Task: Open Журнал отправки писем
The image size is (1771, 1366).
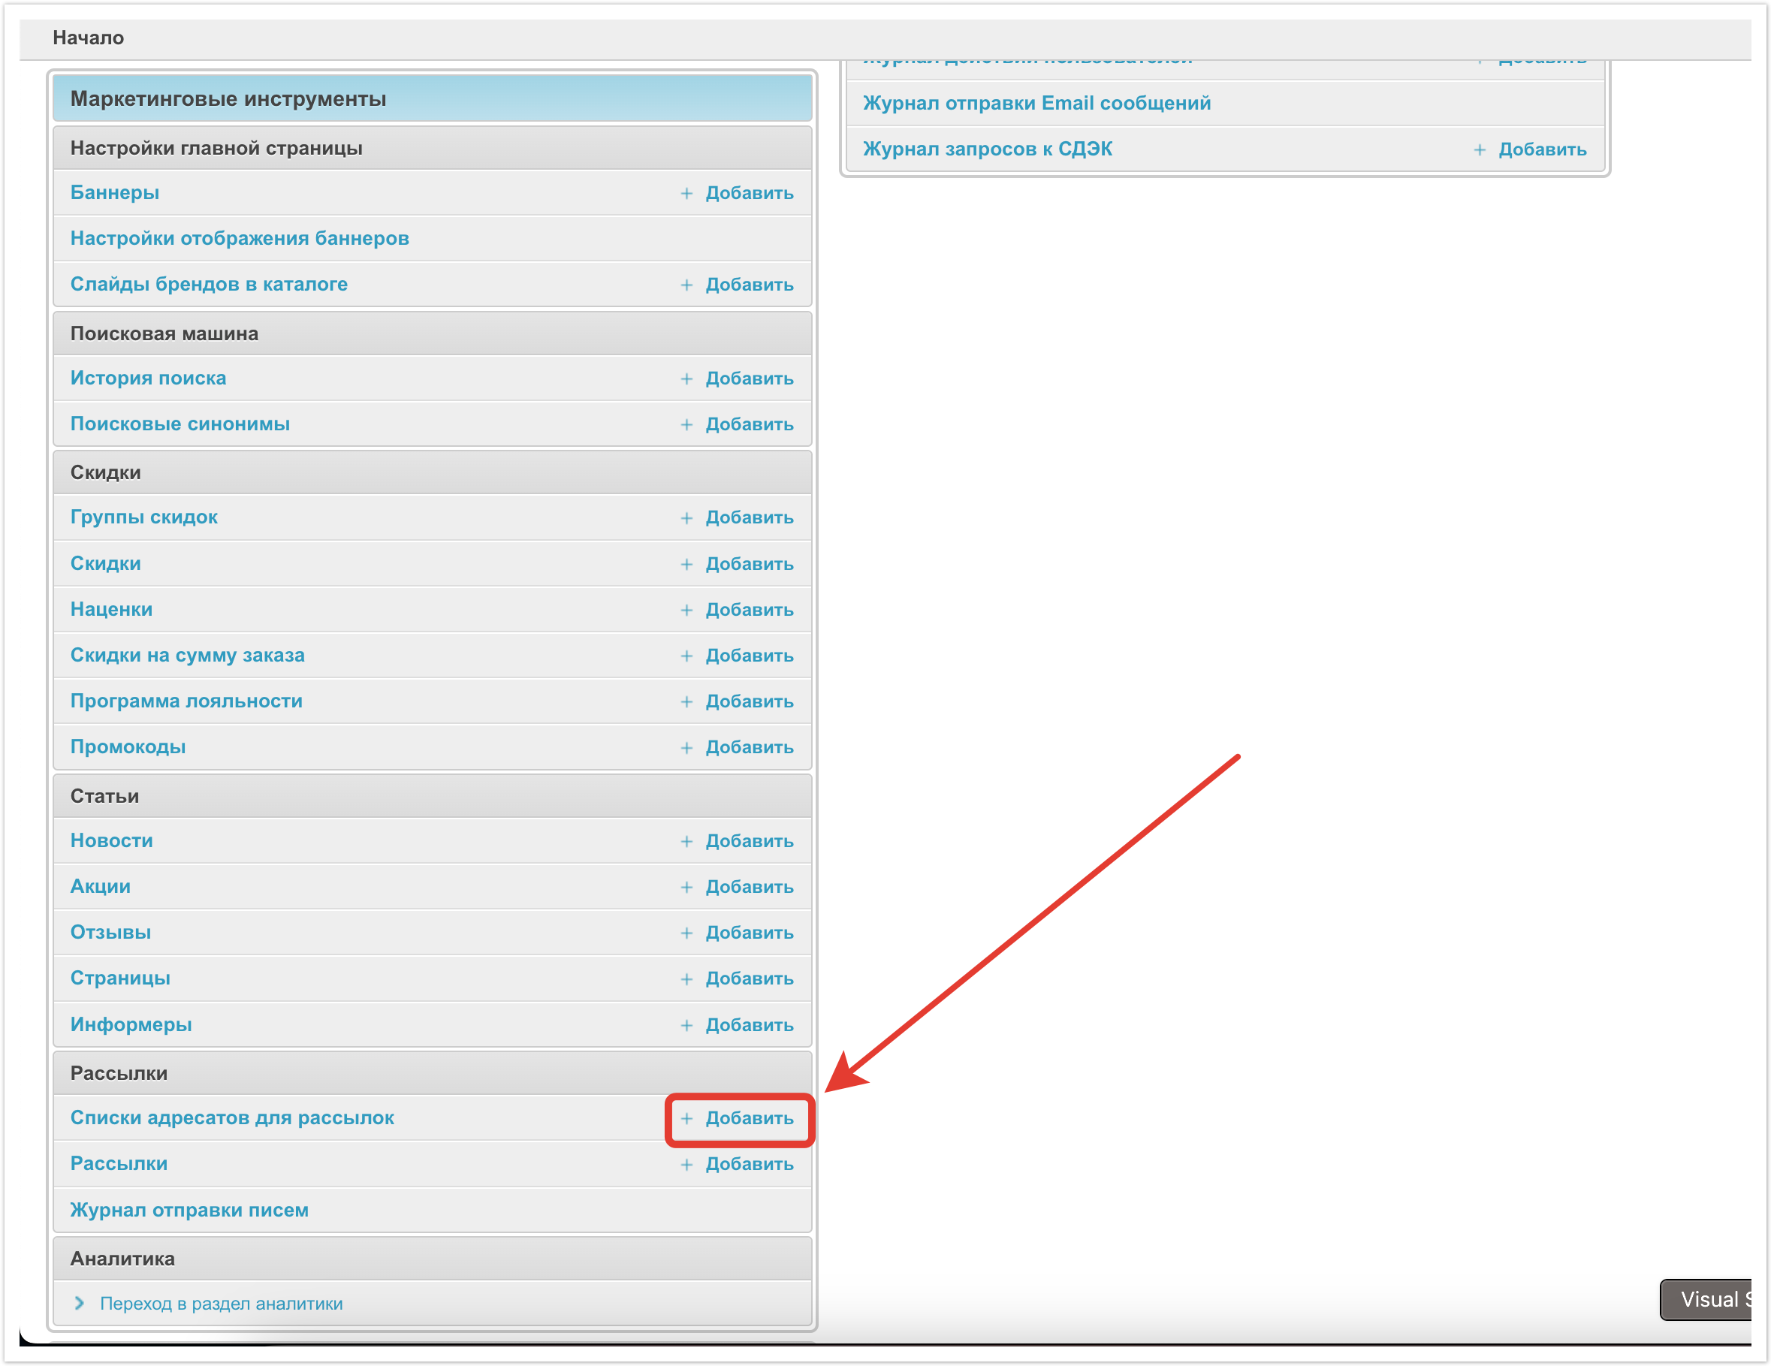Action: [x=189, y=1210]
